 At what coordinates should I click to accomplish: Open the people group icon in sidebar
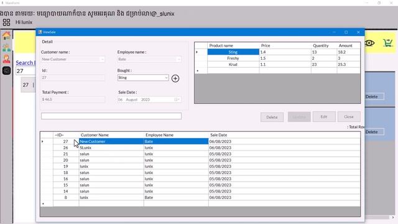(6, 47)
